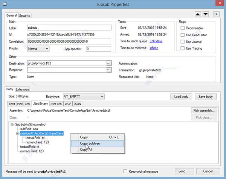Viewport: 226px width, 179px height.
Task: Enable the Recoverable flag
Action: 182,28
